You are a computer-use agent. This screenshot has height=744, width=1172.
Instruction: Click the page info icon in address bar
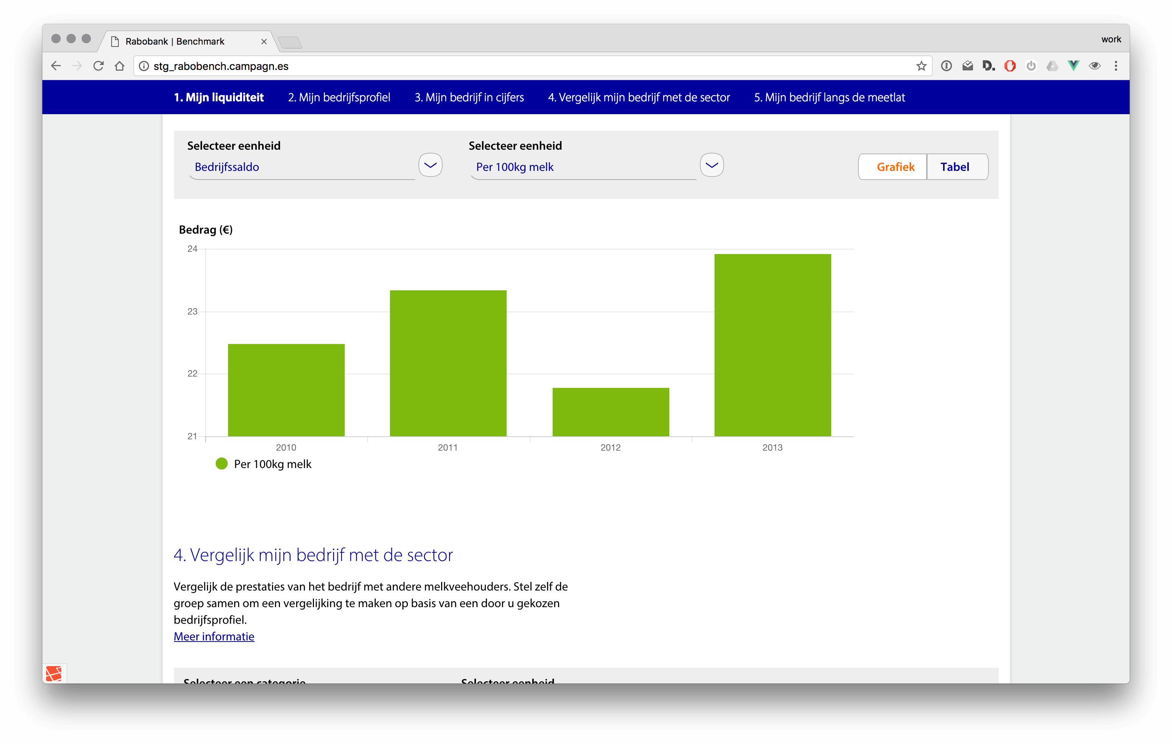click(x=144, y=66)
